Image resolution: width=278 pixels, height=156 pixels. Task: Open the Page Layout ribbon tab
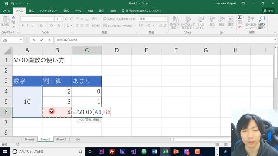49,11
